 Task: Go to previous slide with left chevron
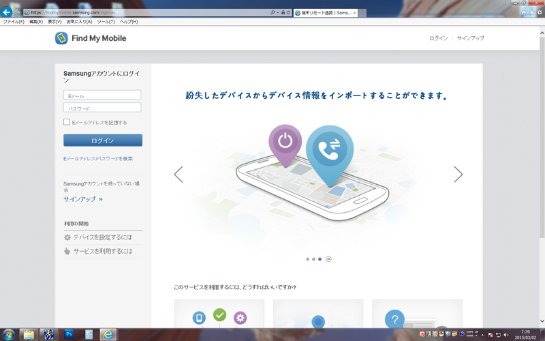pyautogui.click(x=178, y=175)
